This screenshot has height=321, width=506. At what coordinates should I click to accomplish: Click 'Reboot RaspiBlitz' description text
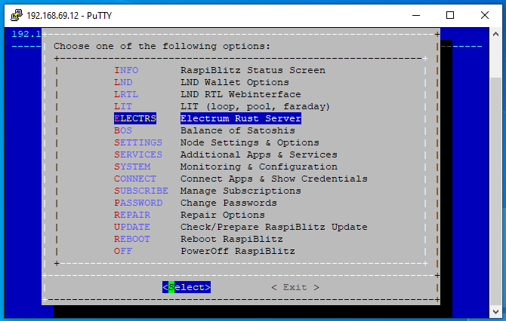(232, 239)
